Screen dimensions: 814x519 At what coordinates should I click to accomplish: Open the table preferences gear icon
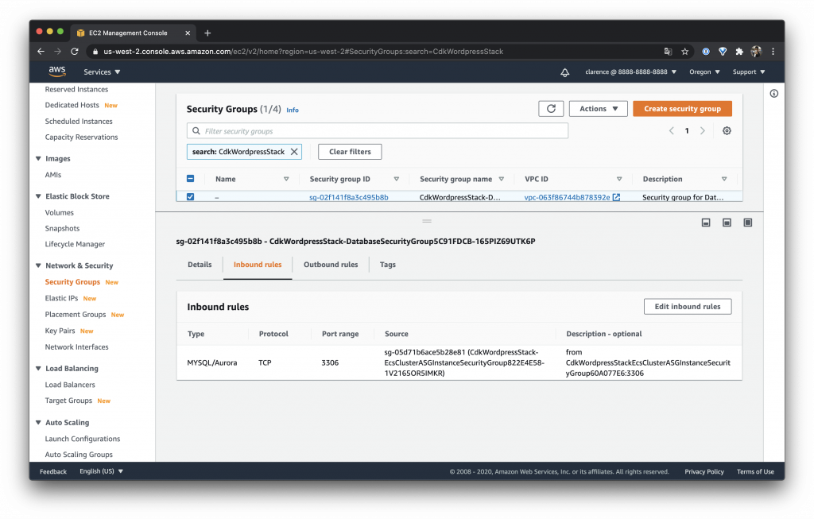[x=727, y=131]
